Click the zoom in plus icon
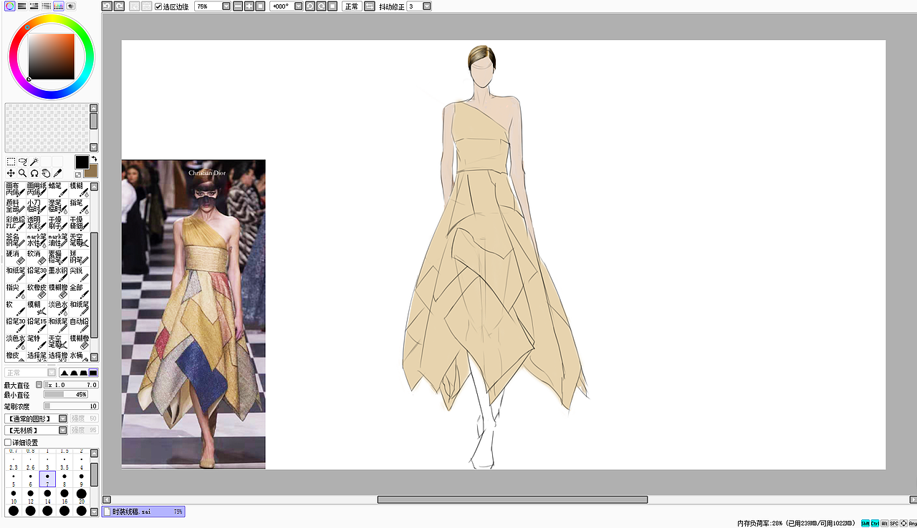Screen dimensions: 917x528 tap(249, 6)
